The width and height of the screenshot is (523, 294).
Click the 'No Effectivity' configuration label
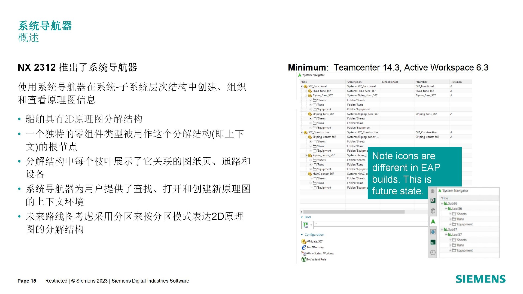coord(315,247)
